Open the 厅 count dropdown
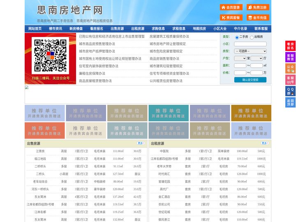This screenshot has height=222, width=296. pyautogui.click(x=257, y=58)
